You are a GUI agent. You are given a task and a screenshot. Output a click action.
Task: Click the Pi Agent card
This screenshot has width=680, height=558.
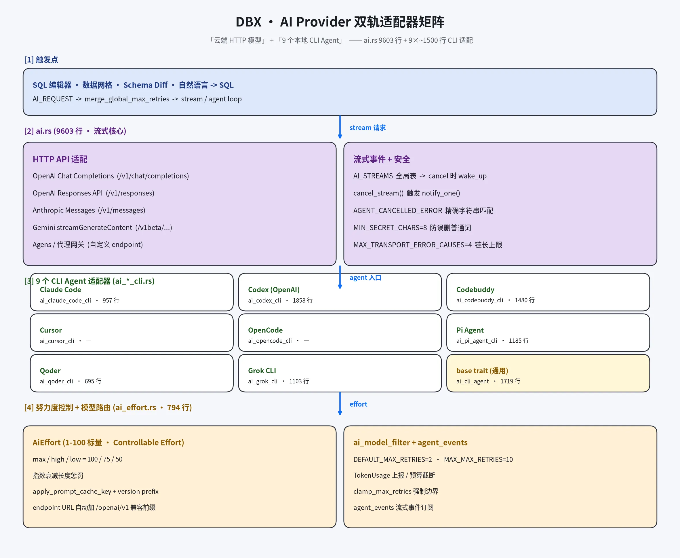548,332
